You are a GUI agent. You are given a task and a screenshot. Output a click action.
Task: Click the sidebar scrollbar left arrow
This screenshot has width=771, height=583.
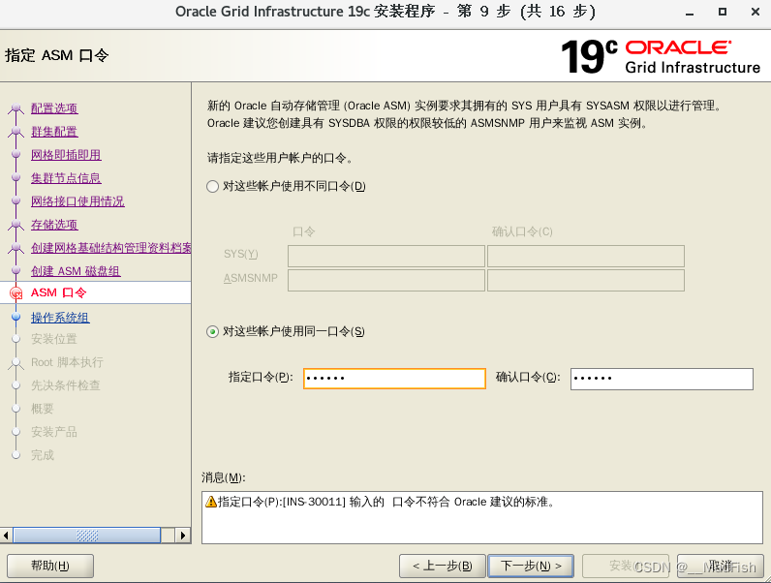coord(6,536)
